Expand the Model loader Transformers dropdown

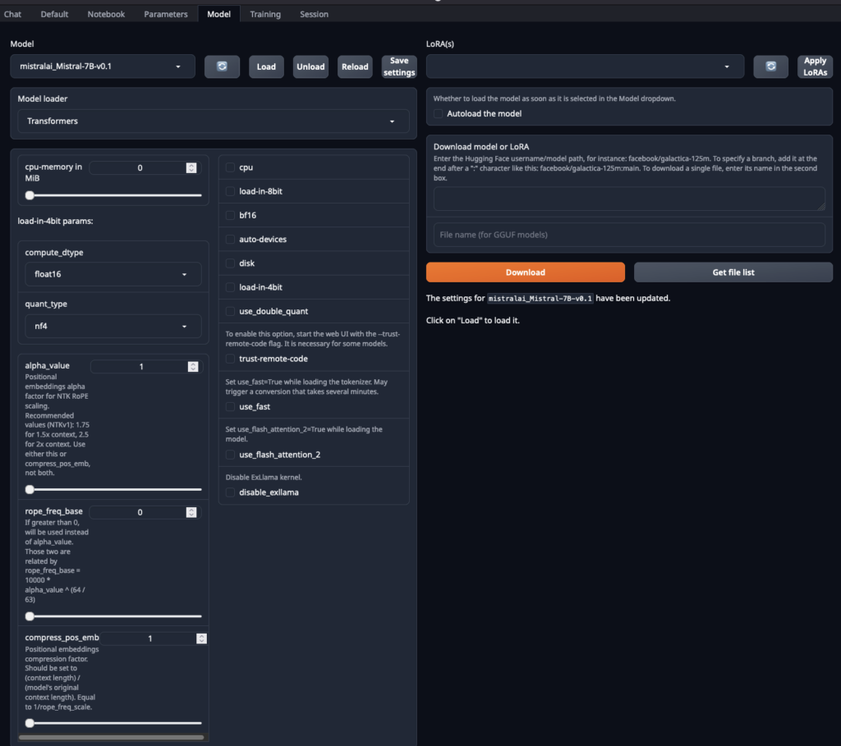coord(214,121)
